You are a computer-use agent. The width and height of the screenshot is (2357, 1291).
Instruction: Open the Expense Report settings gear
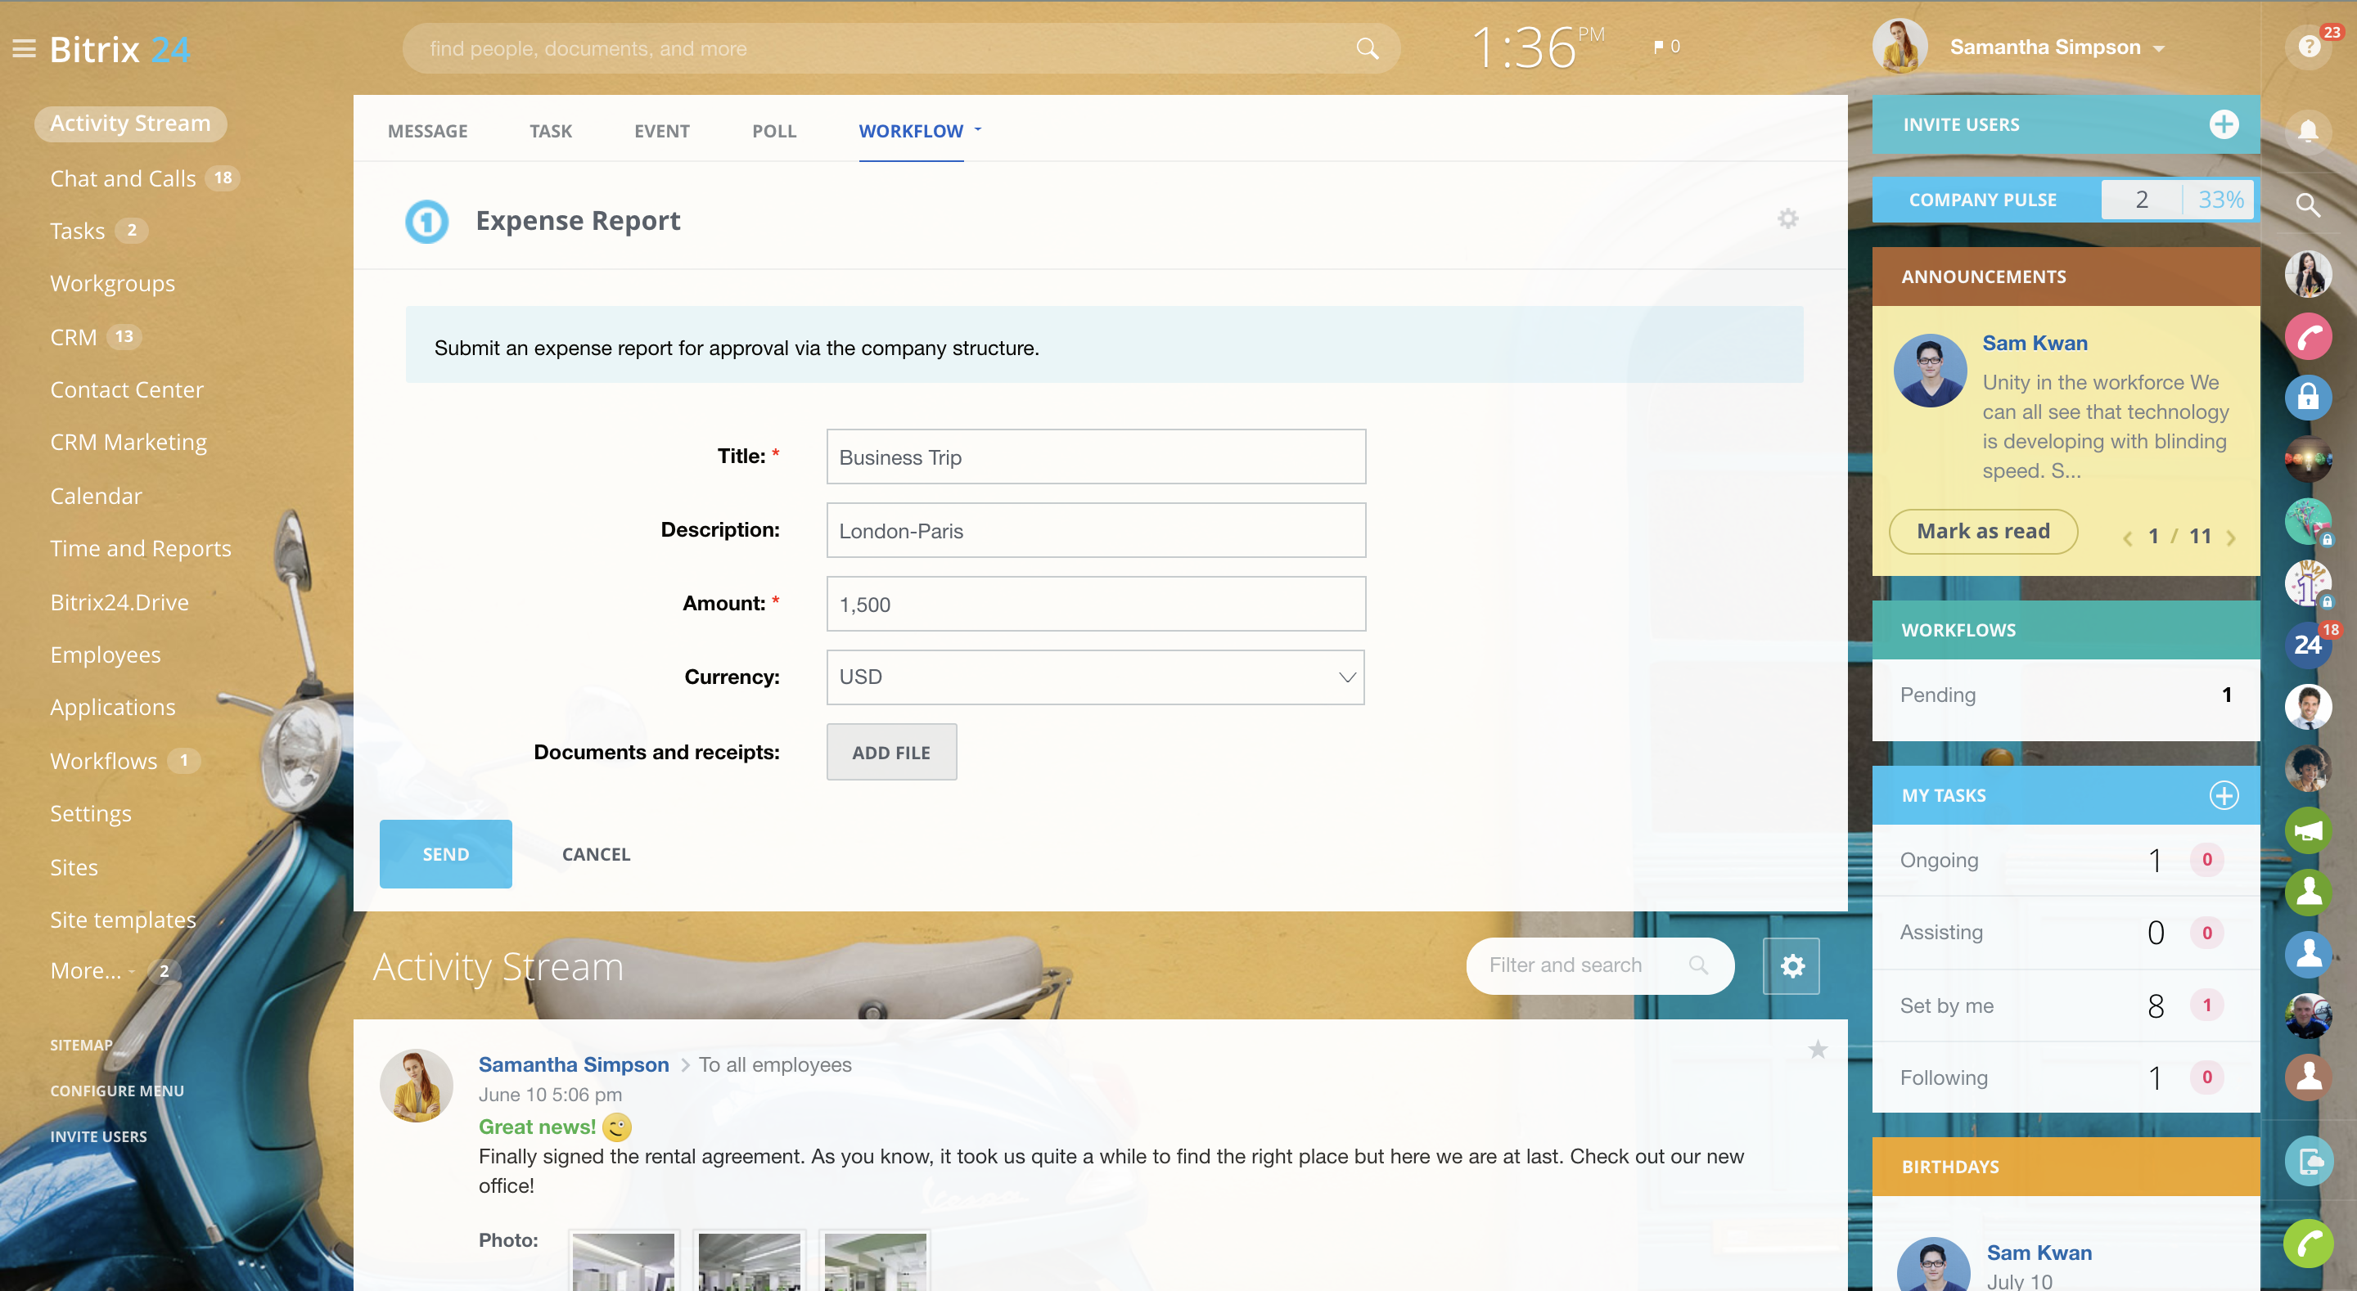coord(1787,218)
